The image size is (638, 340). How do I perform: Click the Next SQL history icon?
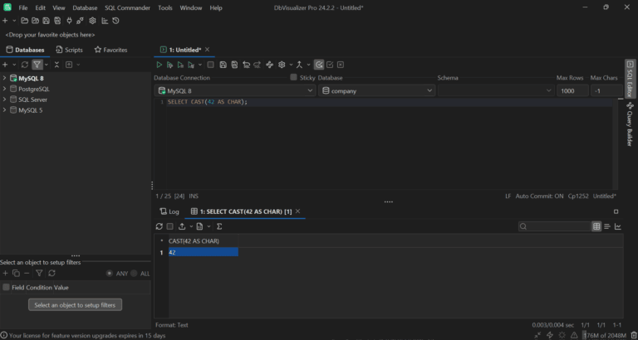pos(258,65)
